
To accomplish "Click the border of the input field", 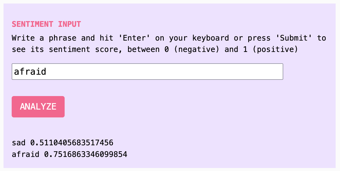I will 147,64.
